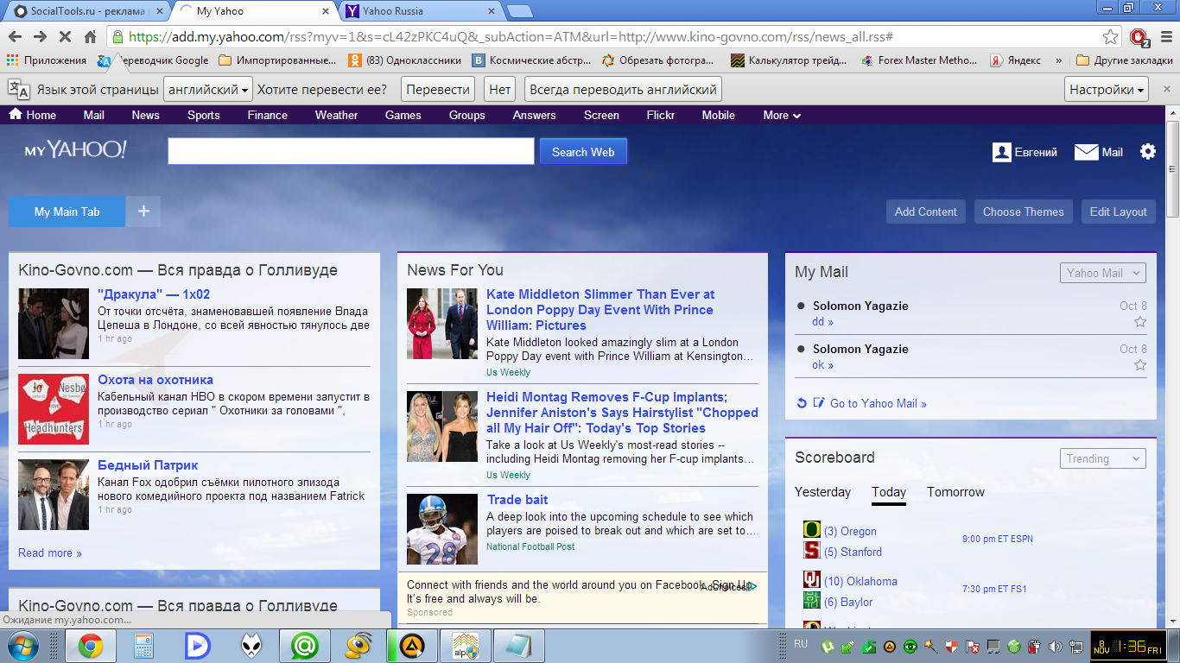Click Edit Layout
The image size is (1180, 663).
1119,212
